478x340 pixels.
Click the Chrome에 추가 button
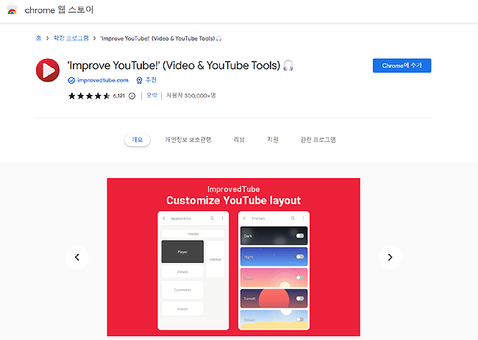[402, 65]
